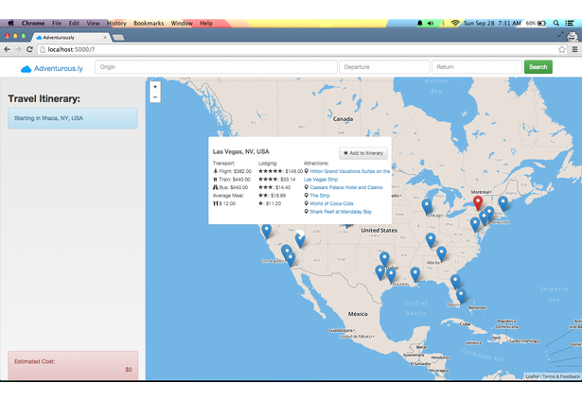The height and width of the screenshot is (401, 582).
Task: Select the blue map marker near Boston
Action: pyautogui.click(x=503, y=203)
